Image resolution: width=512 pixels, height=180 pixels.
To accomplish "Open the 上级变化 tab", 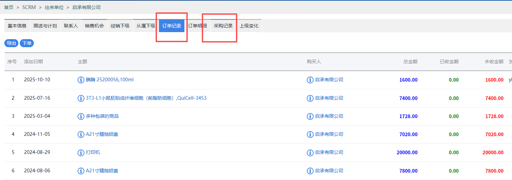I will tap(249, 26).
